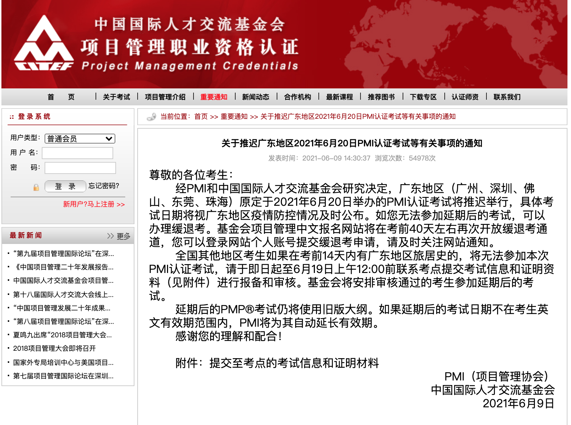Click the article title about 广东地区 exam delay
This screenshot has height=425, width=571.
point(352,143)
